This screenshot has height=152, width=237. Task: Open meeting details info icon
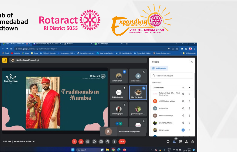click(168, 141)
